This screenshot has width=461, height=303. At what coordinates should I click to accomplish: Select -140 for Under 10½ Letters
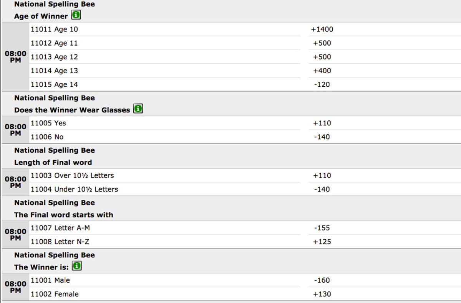point(322,189)
